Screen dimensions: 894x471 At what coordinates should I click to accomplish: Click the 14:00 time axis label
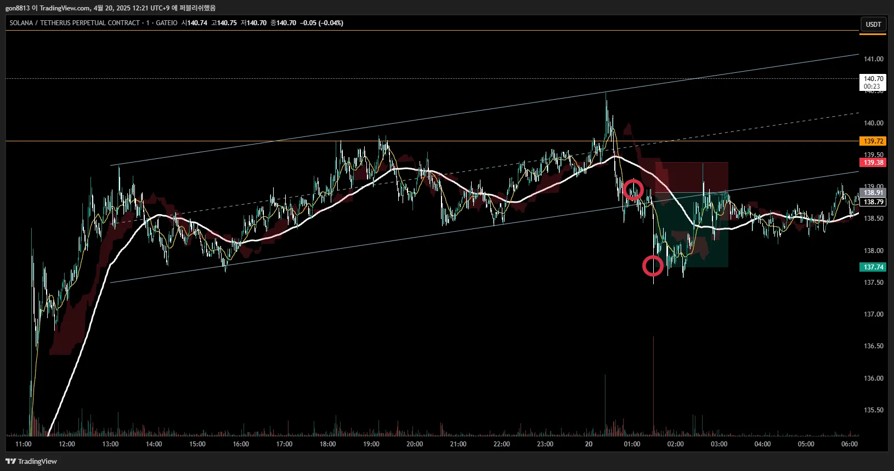coord(154,444)
